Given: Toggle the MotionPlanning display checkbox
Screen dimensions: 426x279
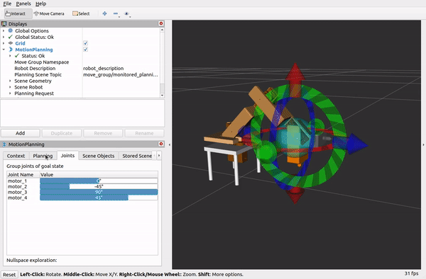Looking at the screenshot, I should coord(86,50).
